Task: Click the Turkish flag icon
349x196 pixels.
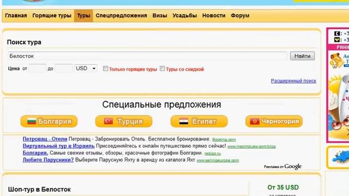Action: click(x=109, y=121)
